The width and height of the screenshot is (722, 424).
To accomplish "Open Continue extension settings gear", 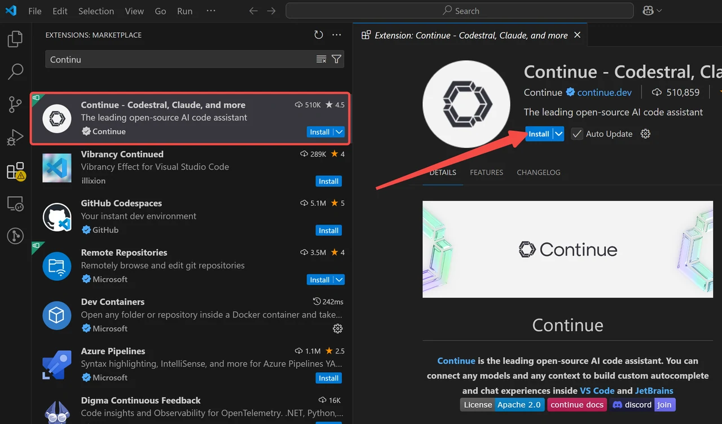I will pyautogui.click(x=646, y=134).
